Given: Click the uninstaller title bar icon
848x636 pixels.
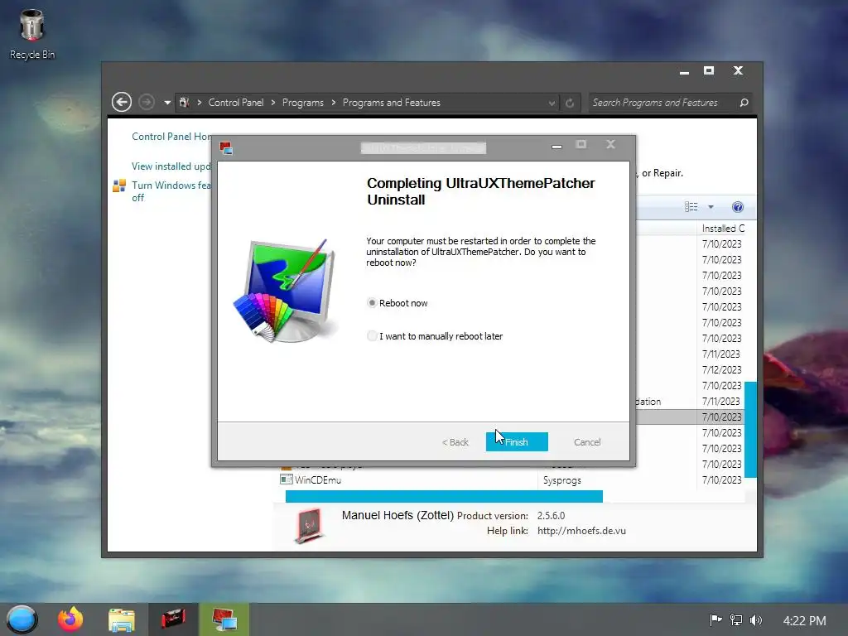Looking at the screenshot, I should pyautogui.click(x=226, y=147).
